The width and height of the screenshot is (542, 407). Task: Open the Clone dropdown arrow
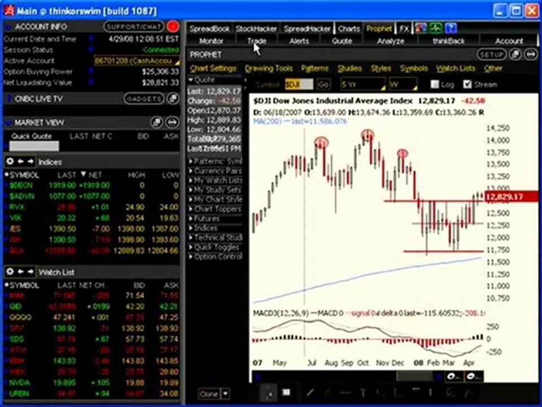click(225, 393)
